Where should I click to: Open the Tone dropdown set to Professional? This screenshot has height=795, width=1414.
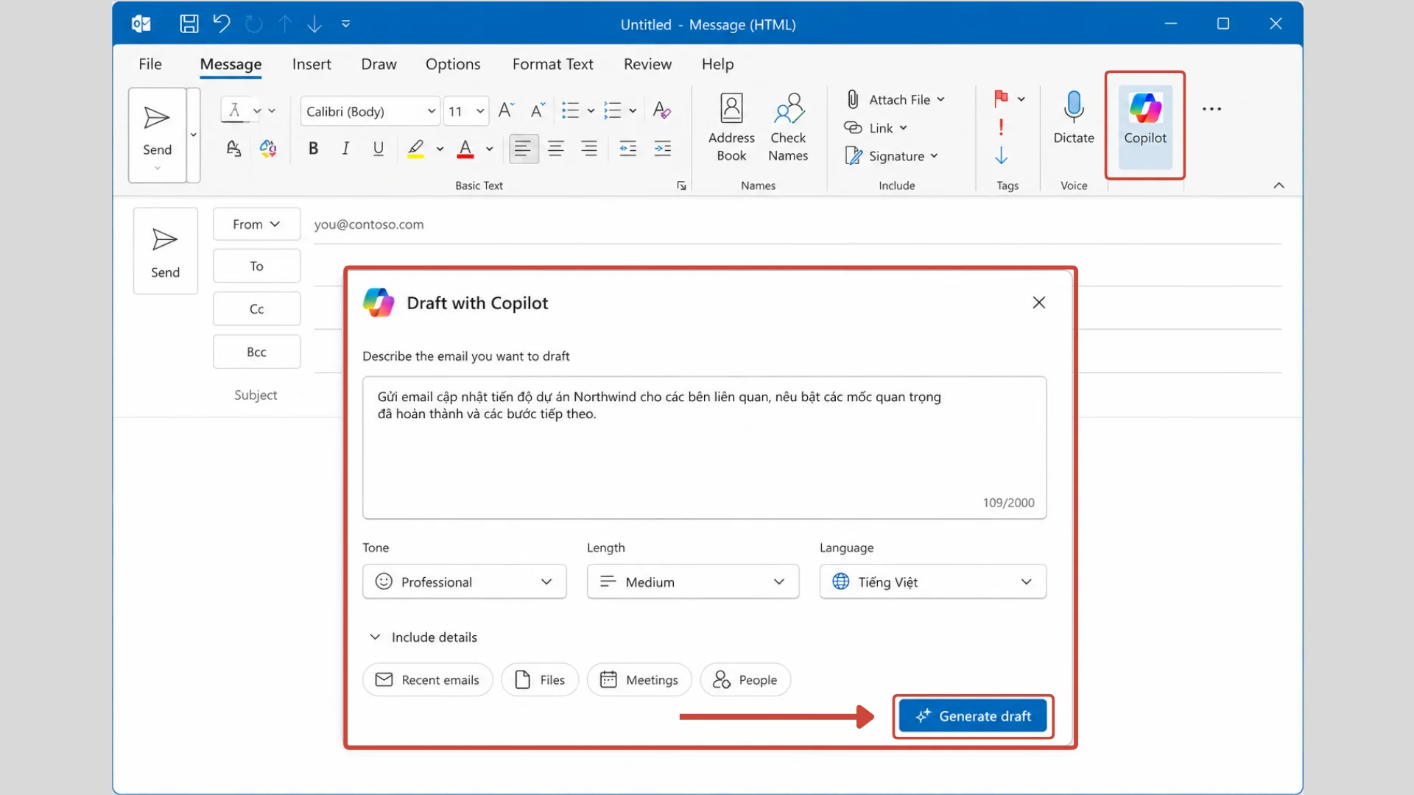tap(464, 582)
